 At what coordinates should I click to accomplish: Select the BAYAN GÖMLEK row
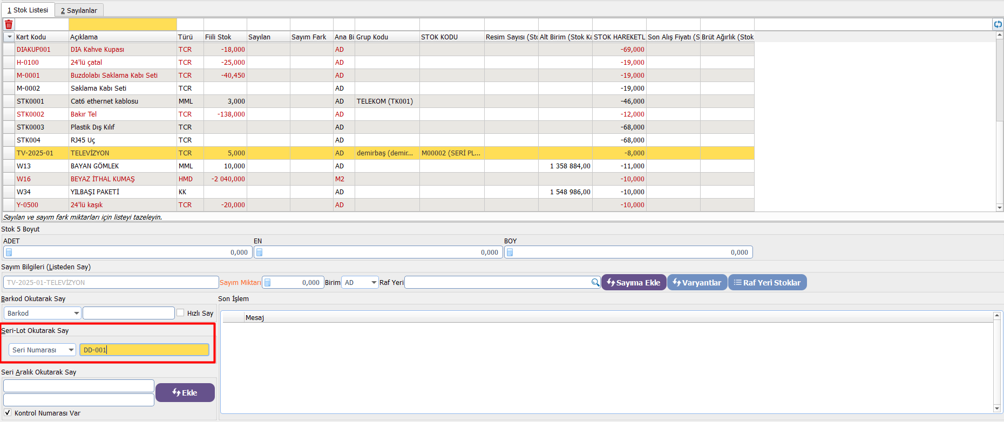pos(94,166)
